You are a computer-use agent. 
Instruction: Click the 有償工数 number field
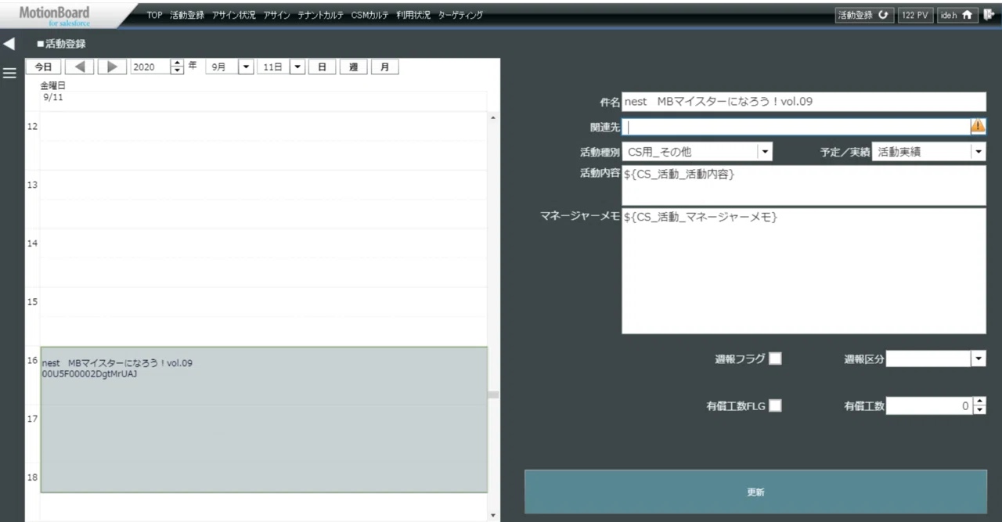click(x=929, y=405)
